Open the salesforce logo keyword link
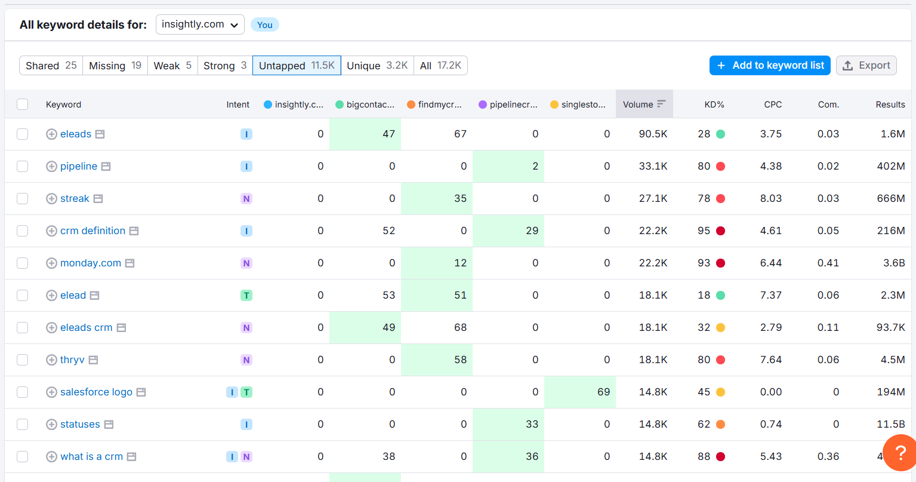The width and height of the screenshot is (916, 482). 97,392
